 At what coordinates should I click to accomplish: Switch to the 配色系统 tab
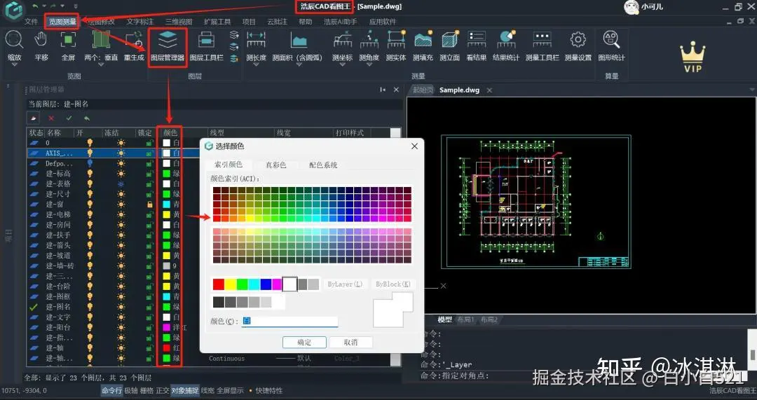click(323, 165)
